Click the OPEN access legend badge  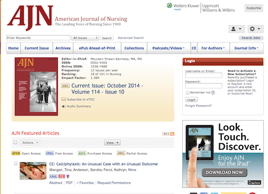click(x=16, y=153)
